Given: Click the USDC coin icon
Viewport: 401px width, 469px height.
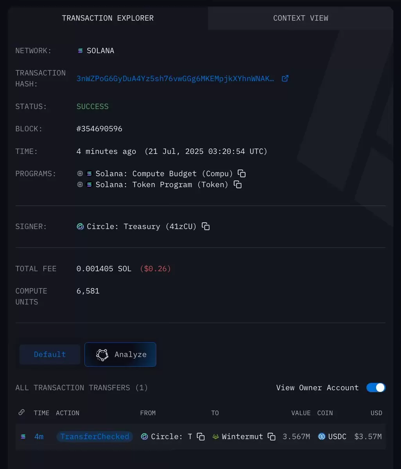Looking at the screenshot, I should point(322,437).
